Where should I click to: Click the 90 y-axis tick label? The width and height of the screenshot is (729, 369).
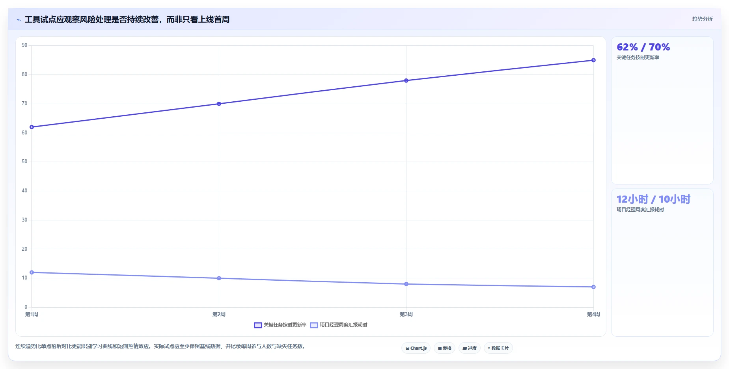coord(24,45)
